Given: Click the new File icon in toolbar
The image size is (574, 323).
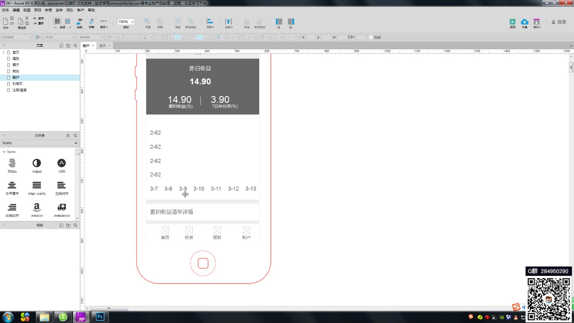Looking at the screenshot, I should click(5, 22).
